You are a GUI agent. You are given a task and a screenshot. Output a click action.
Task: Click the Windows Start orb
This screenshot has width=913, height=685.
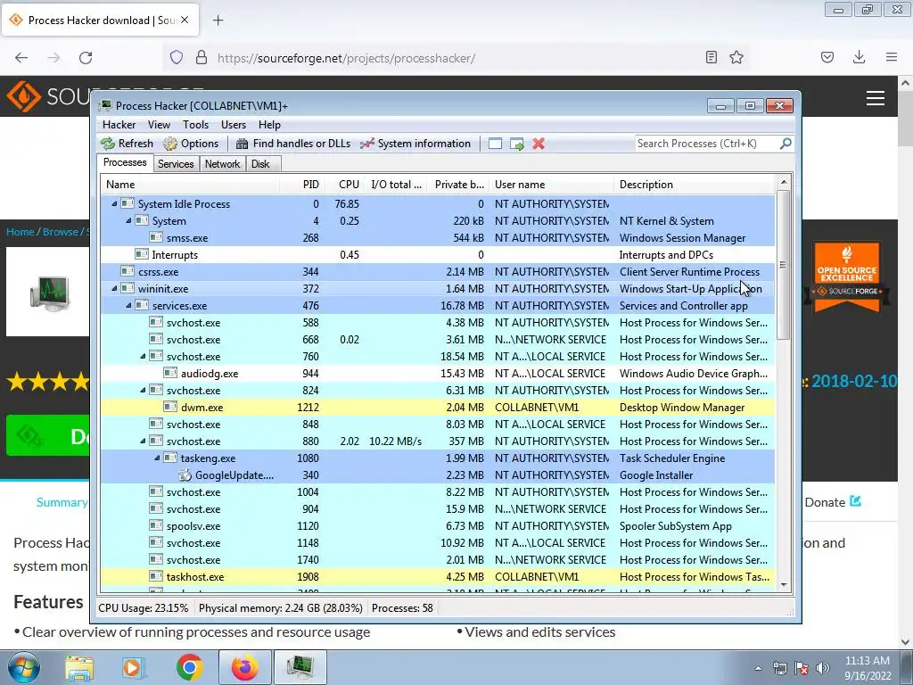22,667
